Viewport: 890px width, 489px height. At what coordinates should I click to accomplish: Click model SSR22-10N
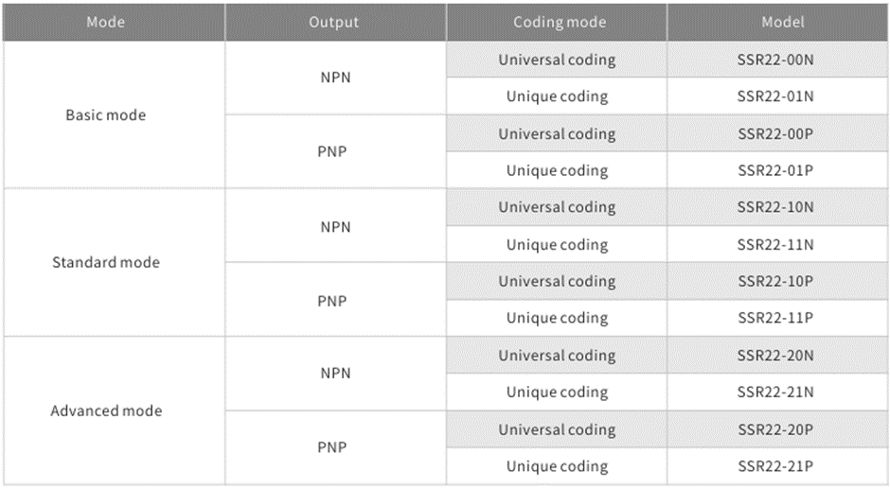pyautogui.click(x=775, y=207)
